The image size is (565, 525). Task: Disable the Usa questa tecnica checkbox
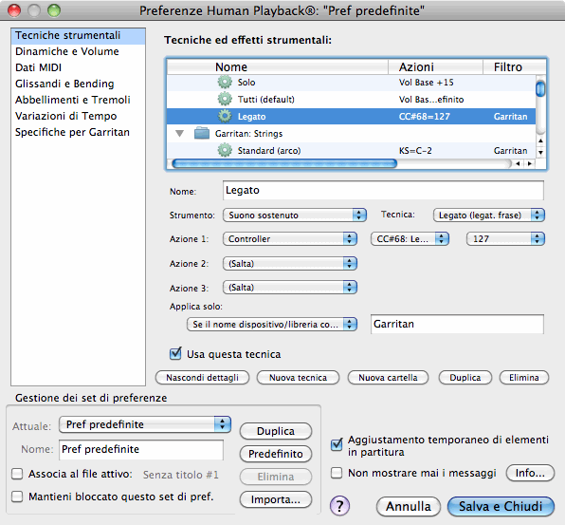[175, 353]
